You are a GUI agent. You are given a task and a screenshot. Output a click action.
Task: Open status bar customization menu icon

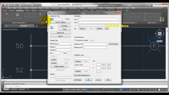(166, 90)
